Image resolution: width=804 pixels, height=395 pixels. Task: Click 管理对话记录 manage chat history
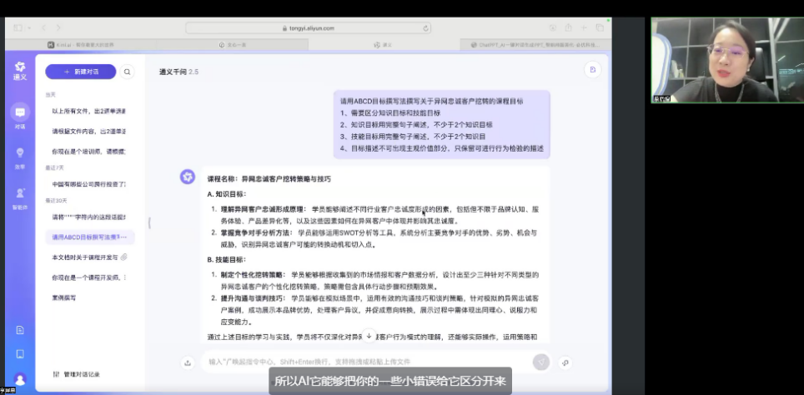pos(77,374)
